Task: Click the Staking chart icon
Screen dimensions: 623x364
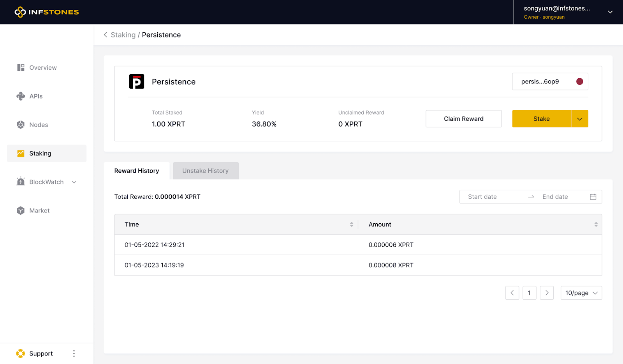Action: point(21,154)
